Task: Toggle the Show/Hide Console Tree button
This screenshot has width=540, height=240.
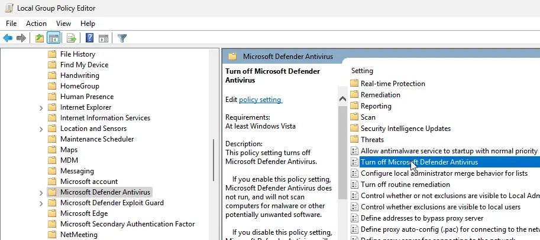Action: pos(53,38)
